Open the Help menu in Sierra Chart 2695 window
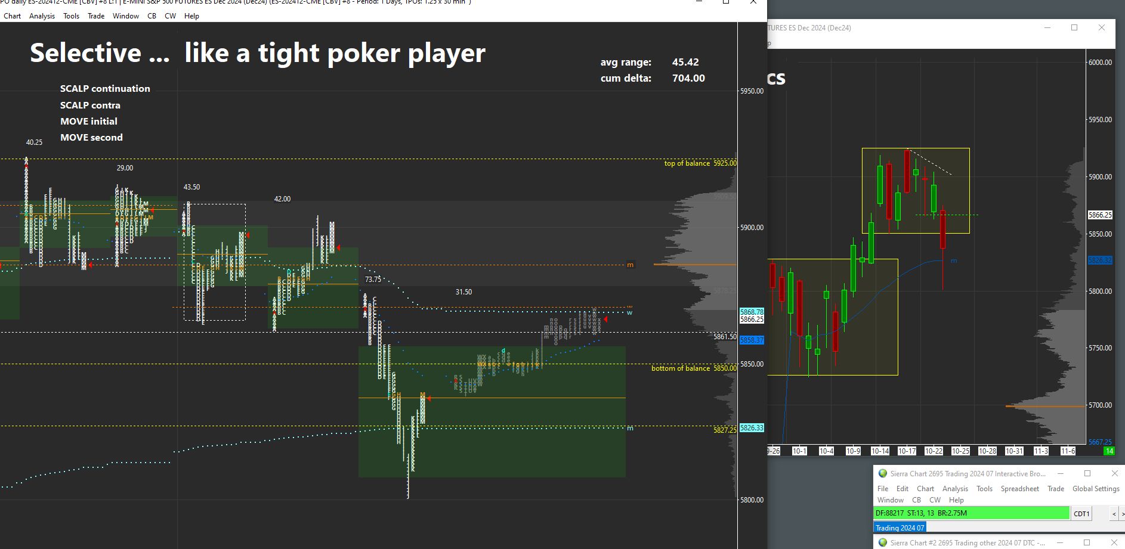The width and height of the screenshot is (1125, 549). tap(956, 500)
